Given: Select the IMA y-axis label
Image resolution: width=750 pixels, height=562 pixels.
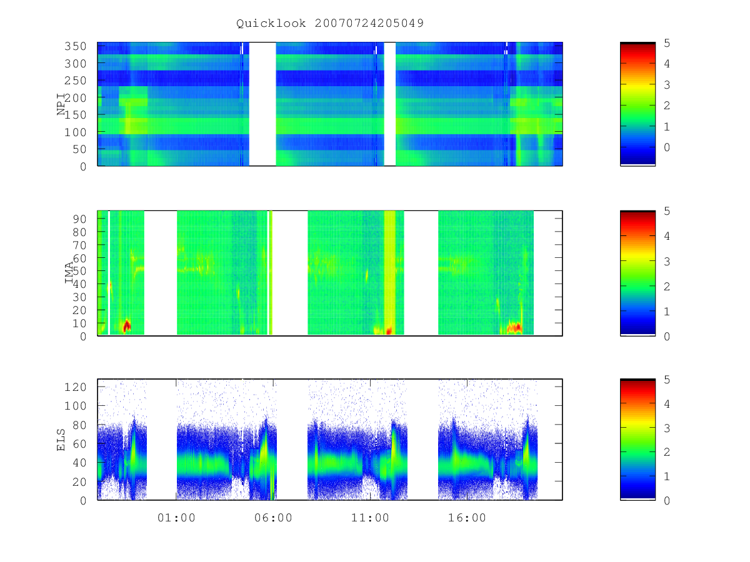Looking at the screenshot, I should (x=69, y=274).
